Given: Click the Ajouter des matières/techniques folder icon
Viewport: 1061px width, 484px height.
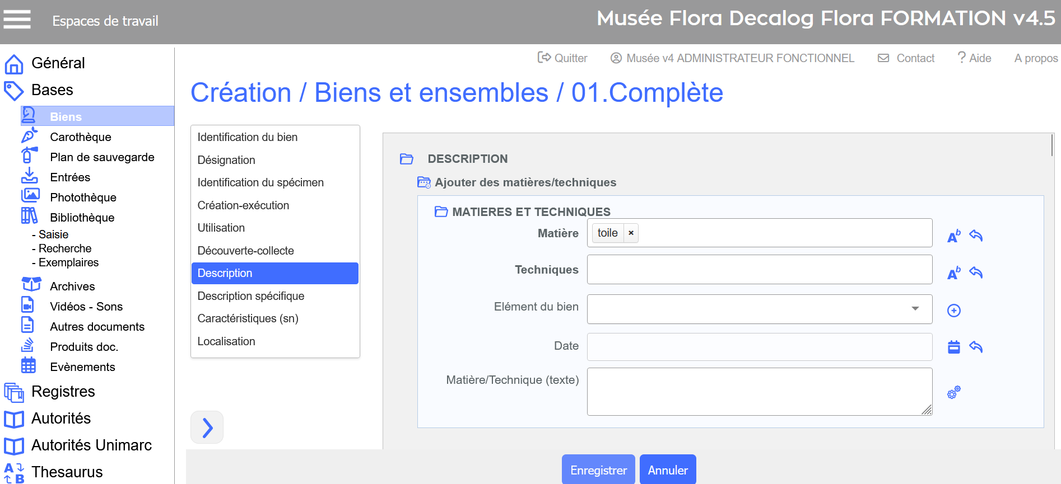Looking at the screenshot, I should (x=424, y=182).
